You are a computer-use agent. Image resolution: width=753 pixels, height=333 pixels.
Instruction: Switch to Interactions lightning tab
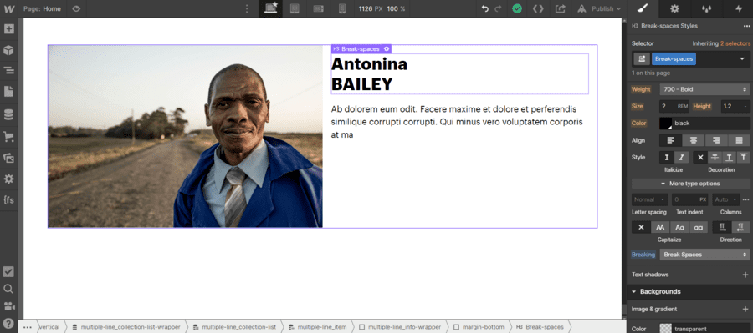739,8
